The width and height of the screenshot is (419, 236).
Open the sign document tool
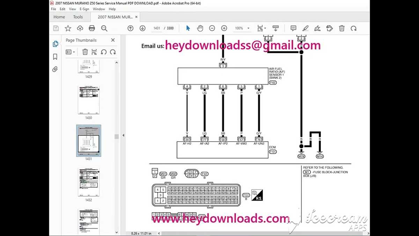tap(317, 28)
